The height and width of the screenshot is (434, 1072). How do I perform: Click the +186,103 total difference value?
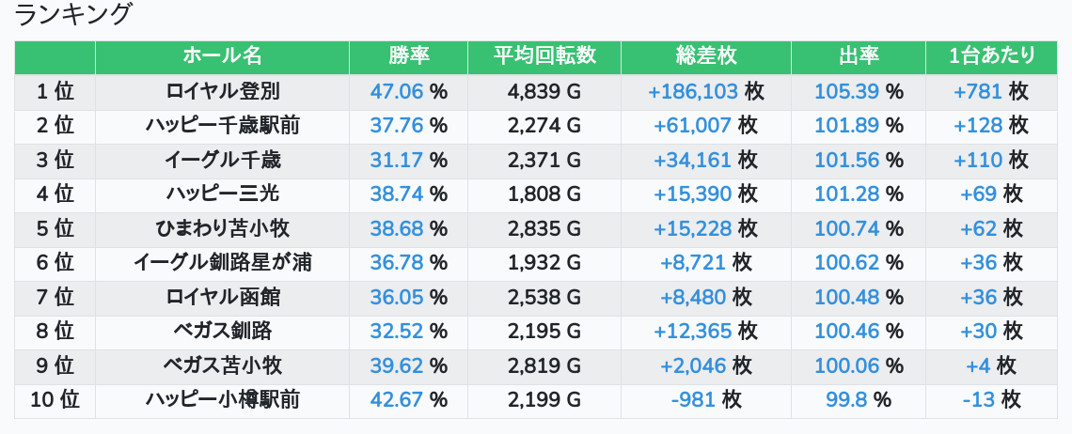(693, 92)
